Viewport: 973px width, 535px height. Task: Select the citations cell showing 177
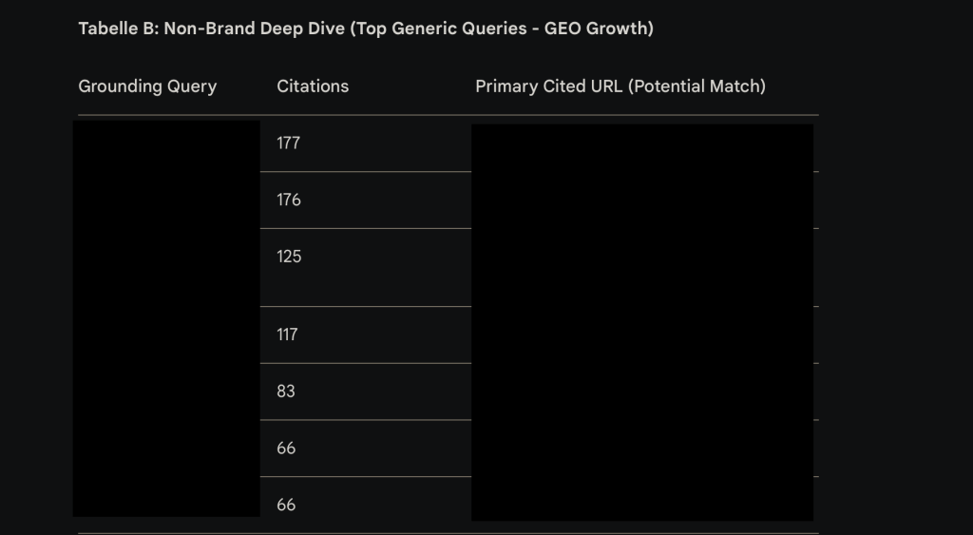pos(289,143)
